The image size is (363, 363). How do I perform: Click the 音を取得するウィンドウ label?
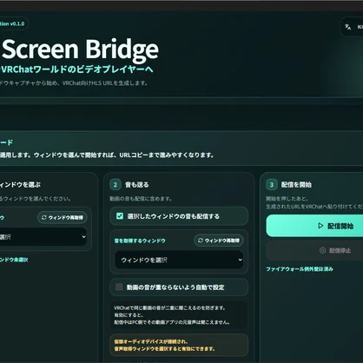[x=140, y=241]
